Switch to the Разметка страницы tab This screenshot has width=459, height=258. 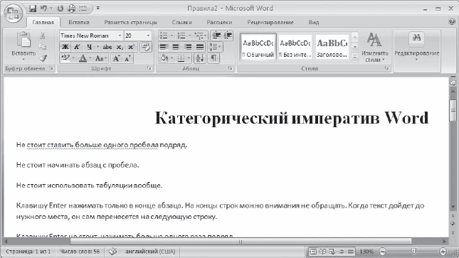click(130, 22)
